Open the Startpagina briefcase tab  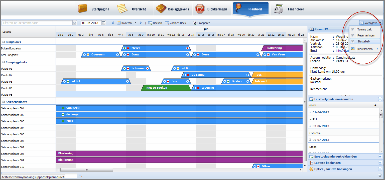pos(94,9)
